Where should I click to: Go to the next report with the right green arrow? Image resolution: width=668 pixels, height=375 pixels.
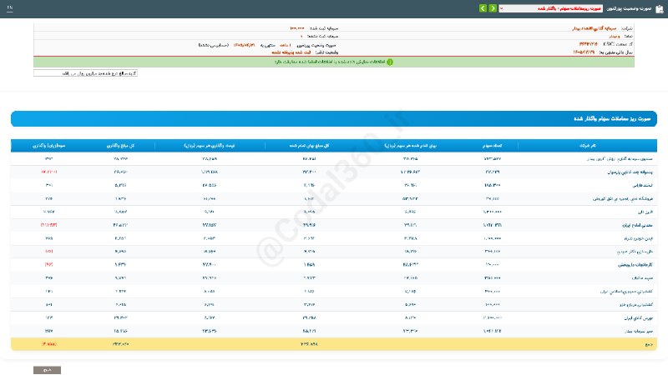pyautogui.click(x=493, y=8)
